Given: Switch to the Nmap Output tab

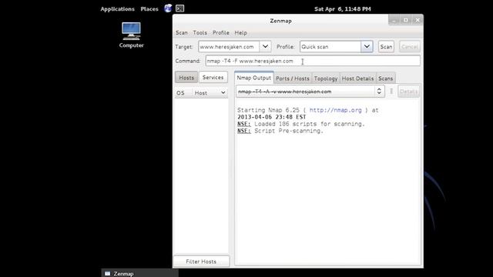Looking at the screenshot, I should [253, 78].
